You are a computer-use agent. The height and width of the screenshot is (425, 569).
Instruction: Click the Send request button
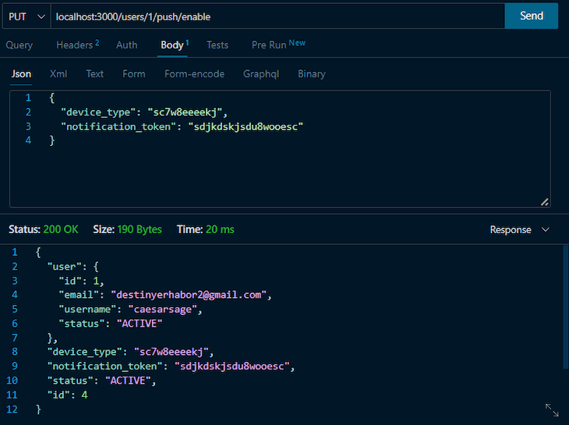coord(531,16)
